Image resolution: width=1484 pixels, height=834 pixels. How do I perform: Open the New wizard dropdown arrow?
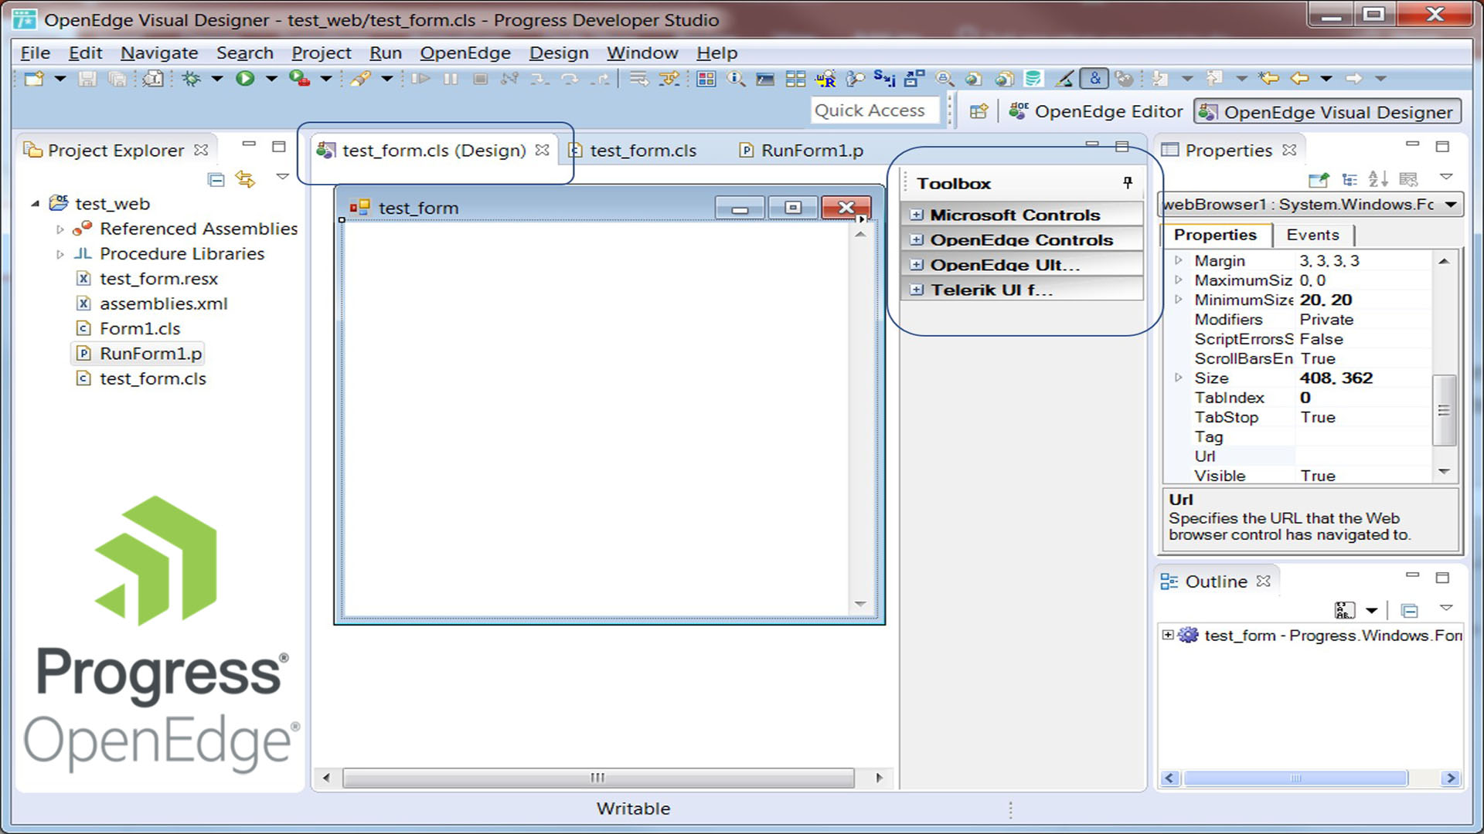pos(60,79)
